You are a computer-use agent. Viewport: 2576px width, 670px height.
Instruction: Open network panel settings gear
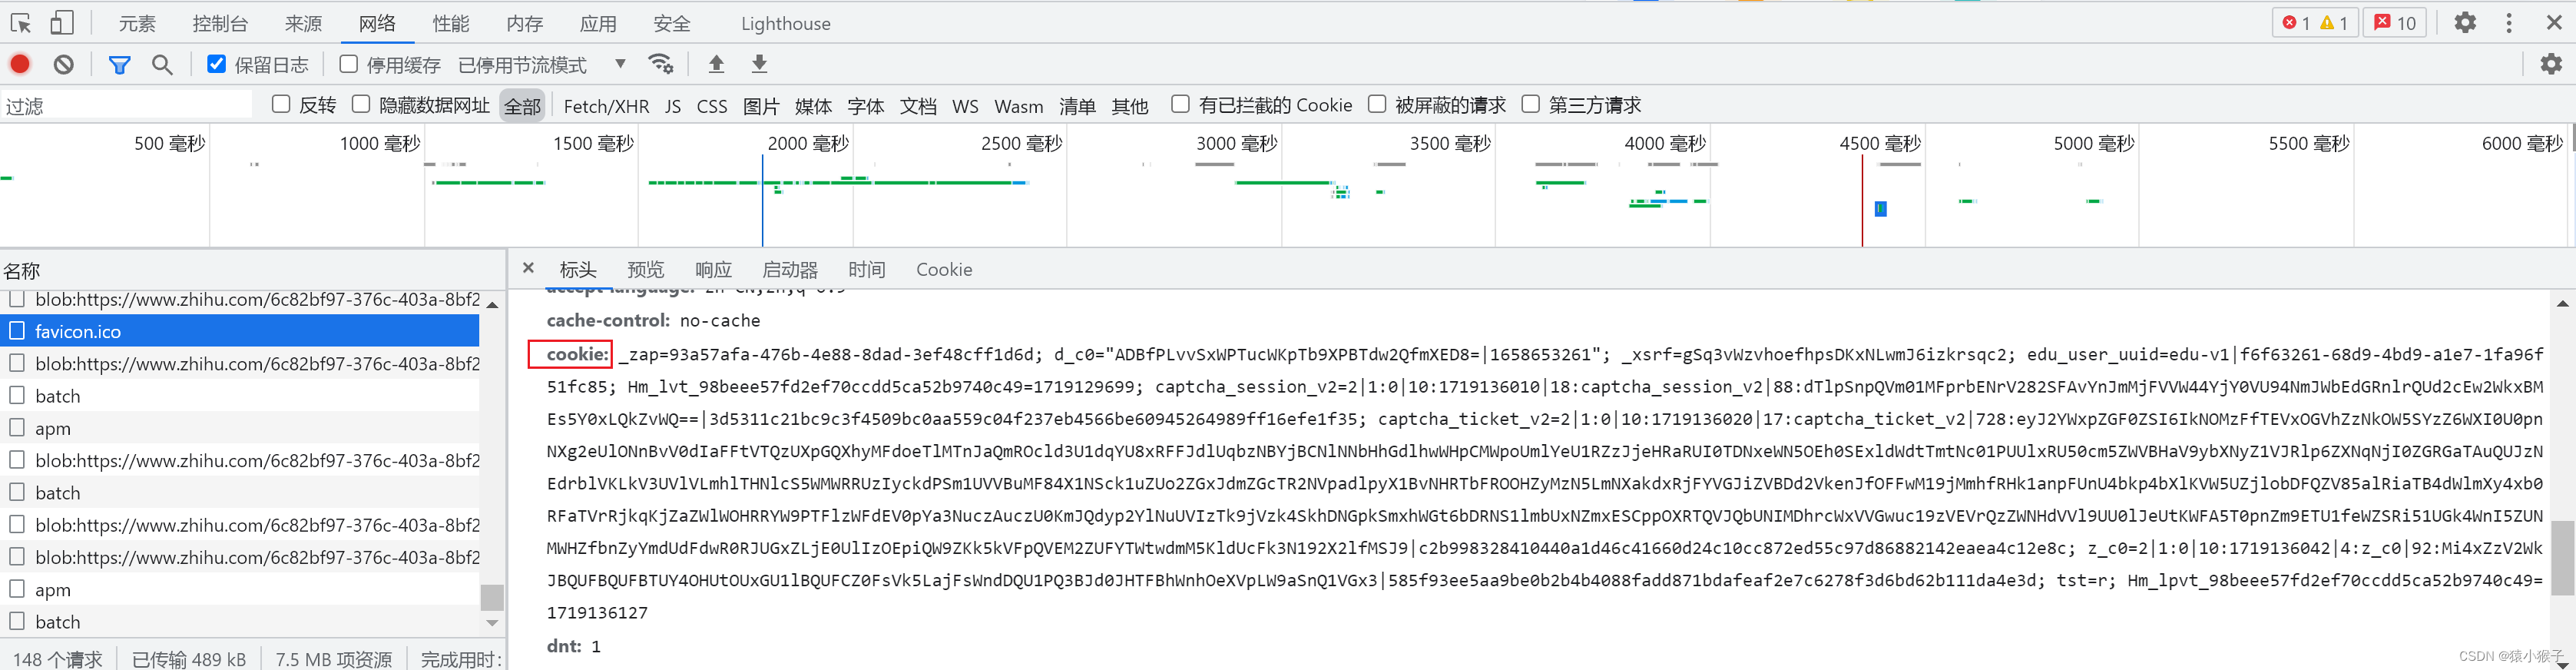2551,64
